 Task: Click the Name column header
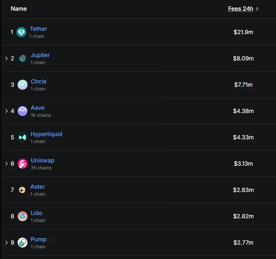click(x=18, y=9)
